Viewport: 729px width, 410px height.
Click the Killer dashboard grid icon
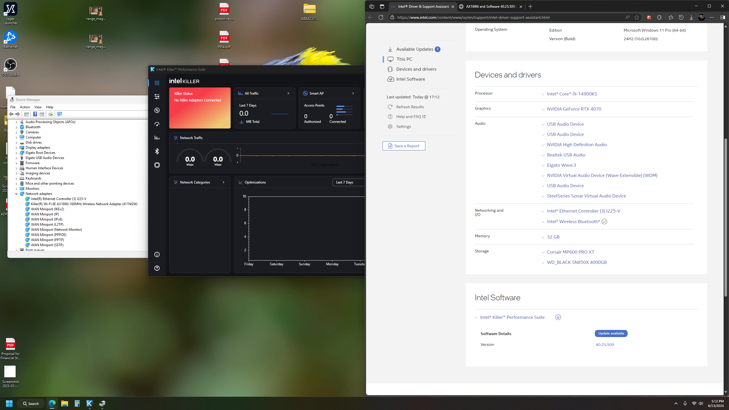pyautogui.click(x=157, y=83)
